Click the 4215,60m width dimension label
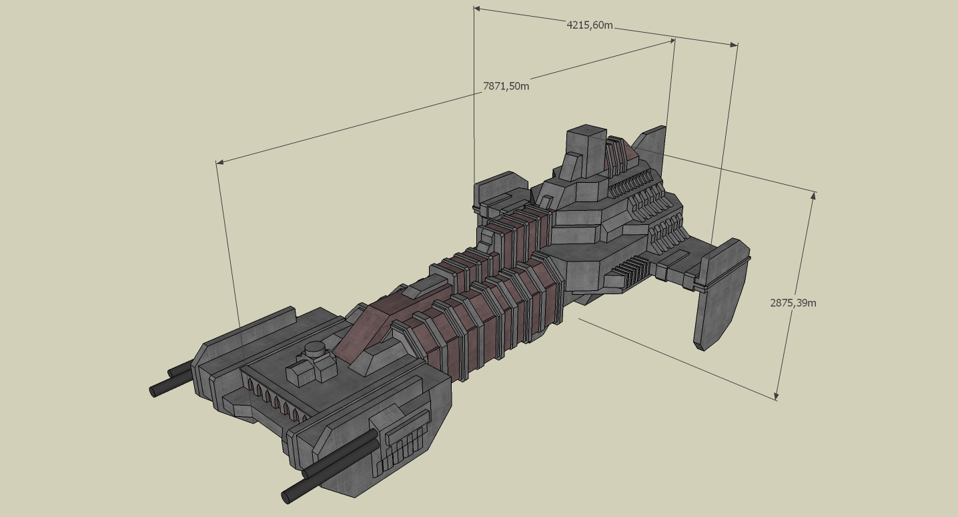This screenshot has width=958, height=517. click(589, 25)
